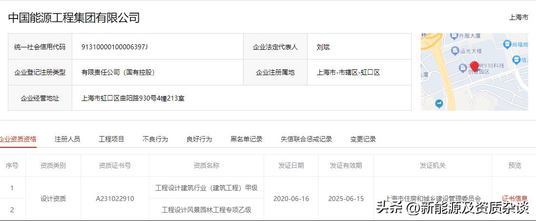Switch to the 工程项目 tab
Image resolution: width=536 pixels, height=221 pixels.
pos(111,139)
